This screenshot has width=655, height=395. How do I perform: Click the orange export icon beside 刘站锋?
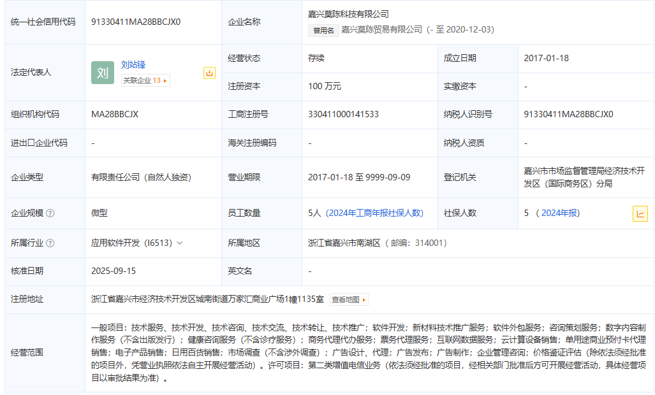(209, 73)
